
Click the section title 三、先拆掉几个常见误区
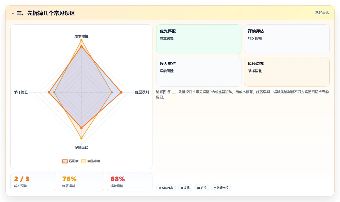(x=46, y=13)
